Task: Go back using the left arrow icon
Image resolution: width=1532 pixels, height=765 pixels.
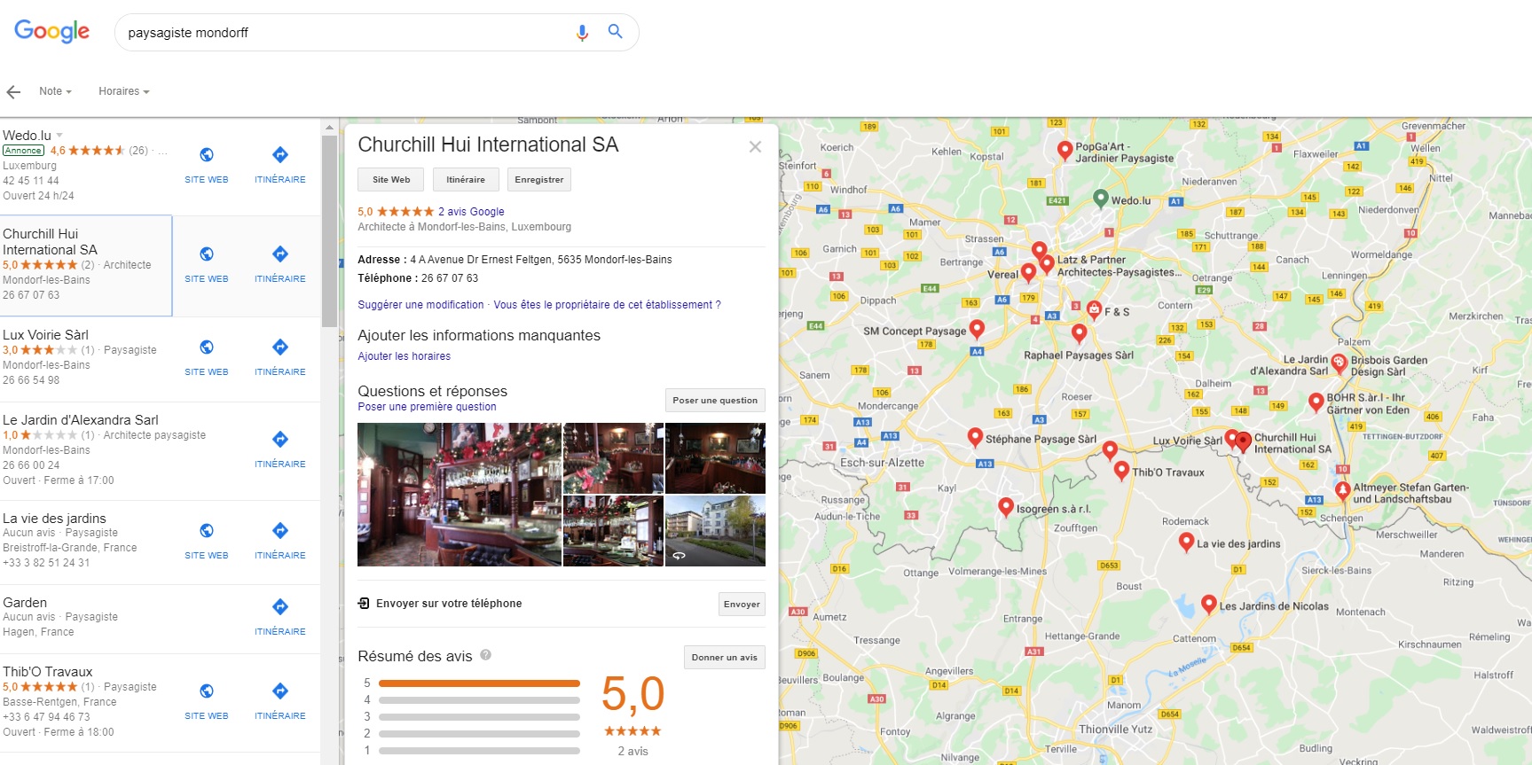Action: click(13, 91)
